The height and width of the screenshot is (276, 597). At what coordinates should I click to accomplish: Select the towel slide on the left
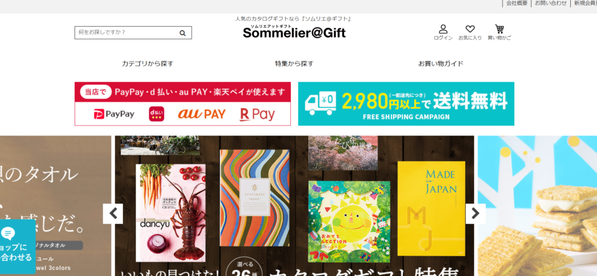point(55,206)
